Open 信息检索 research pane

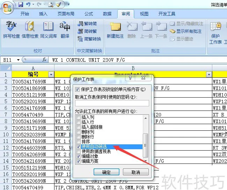pos(30,30)
